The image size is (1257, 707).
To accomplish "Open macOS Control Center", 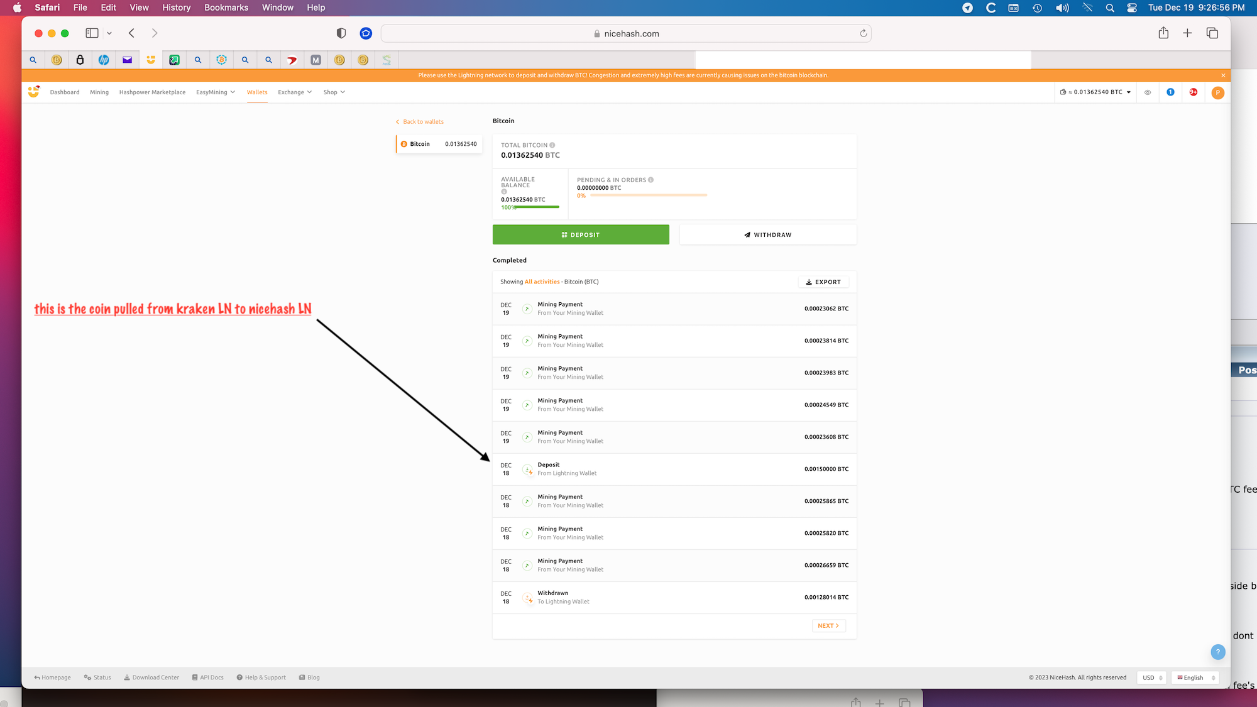I will click(x=1132, y=8).
